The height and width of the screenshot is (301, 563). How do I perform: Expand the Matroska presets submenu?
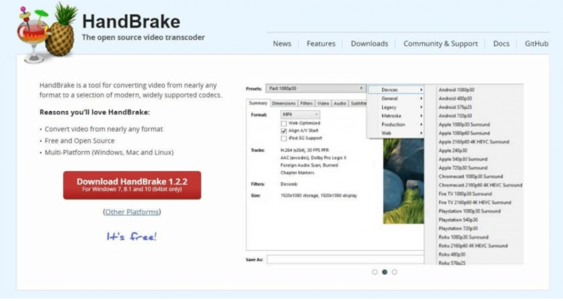click(396, 116)
